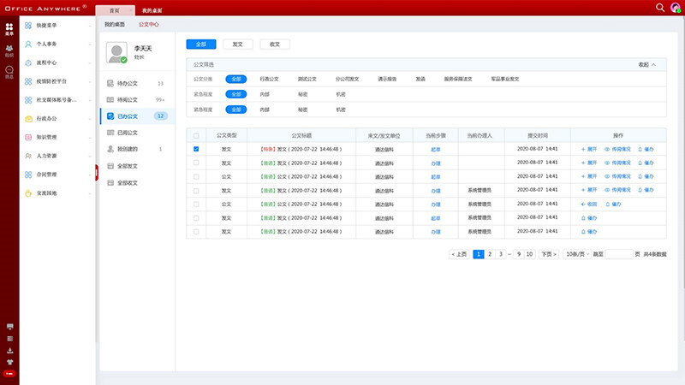
Task: Open the 消息 message icon in left rail
Action: (9, 70)
